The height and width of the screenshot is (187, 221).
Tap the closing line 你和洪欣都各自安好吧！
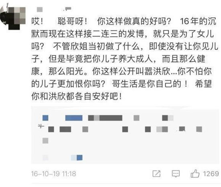pyautogui.click(x=76, y=96)
